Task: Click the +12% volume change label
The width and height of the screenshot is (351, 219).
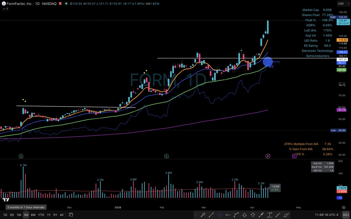Action: tap(275, 190)
